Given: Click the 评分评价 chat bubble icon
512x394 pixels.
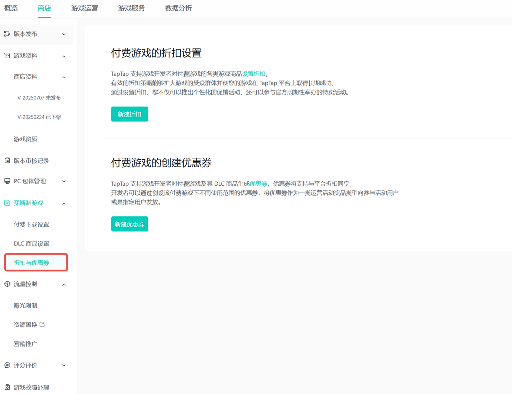Looking at the screenshot, I should tap(7, 365).
